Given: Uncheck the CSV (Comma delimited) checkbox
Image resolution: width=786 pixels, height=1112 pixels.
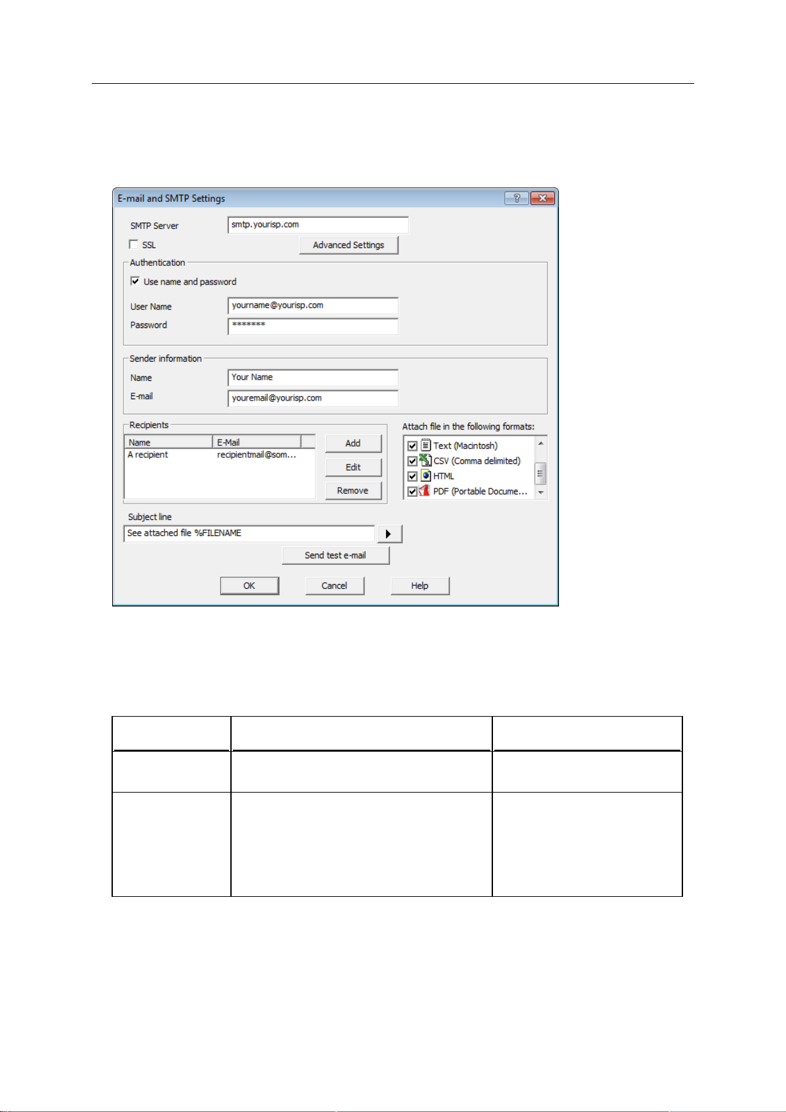Looking at the screenshot, I should 412,461.
